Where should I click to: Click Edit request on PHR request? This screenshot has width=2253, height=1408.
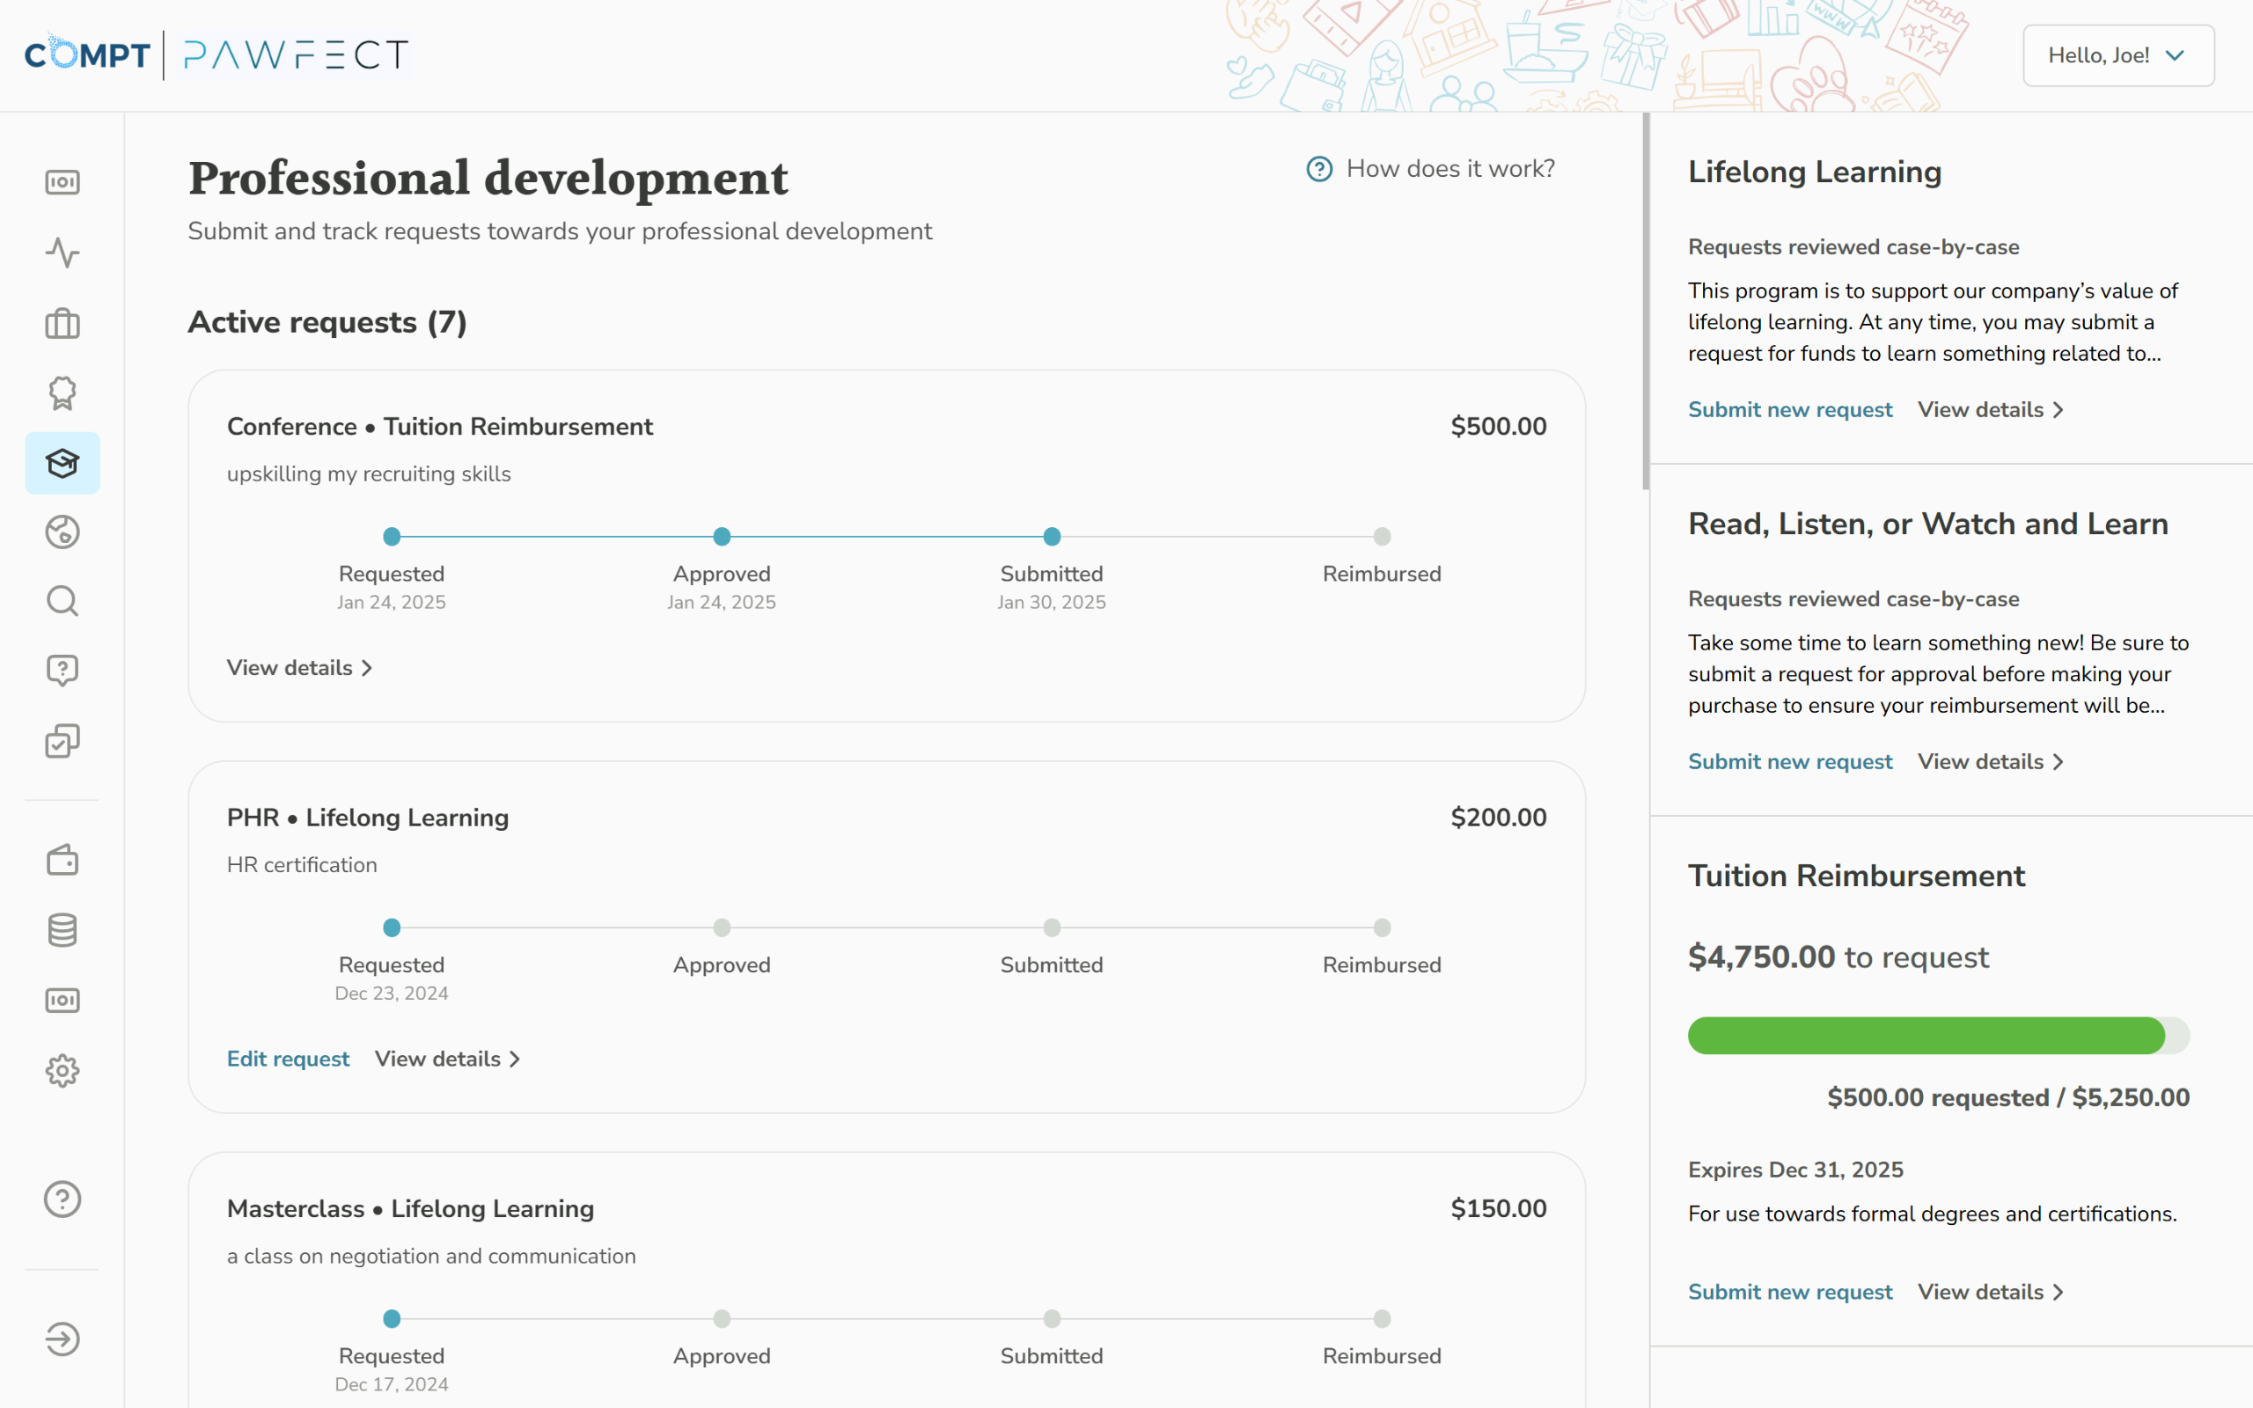(288, 1059)
